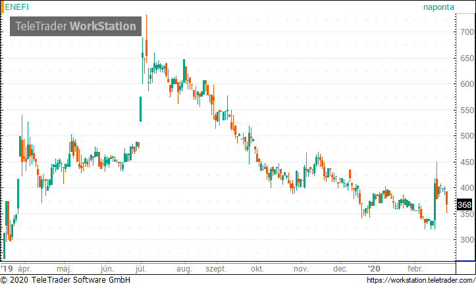476x286 pixels.
Task: Click the 600 price axis label
Action: coord(467,84)
